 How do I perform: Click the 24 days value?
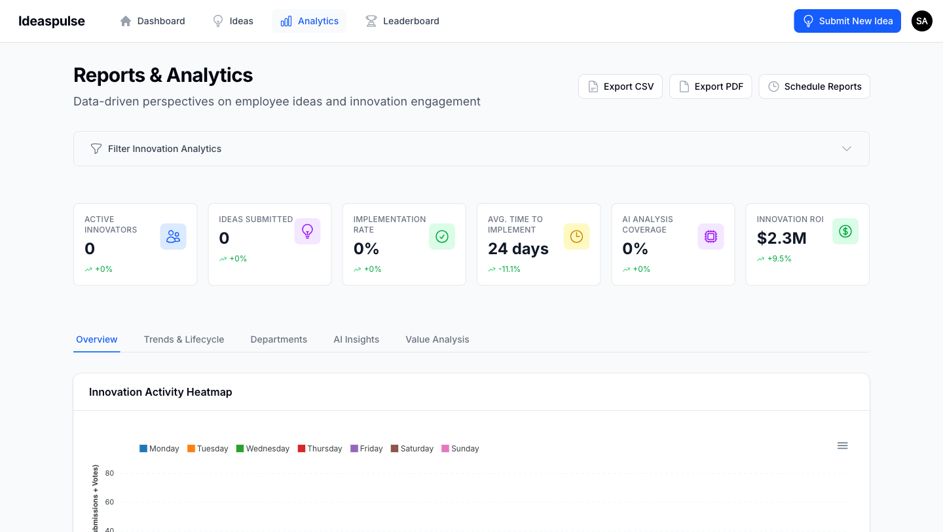point(518,249)
